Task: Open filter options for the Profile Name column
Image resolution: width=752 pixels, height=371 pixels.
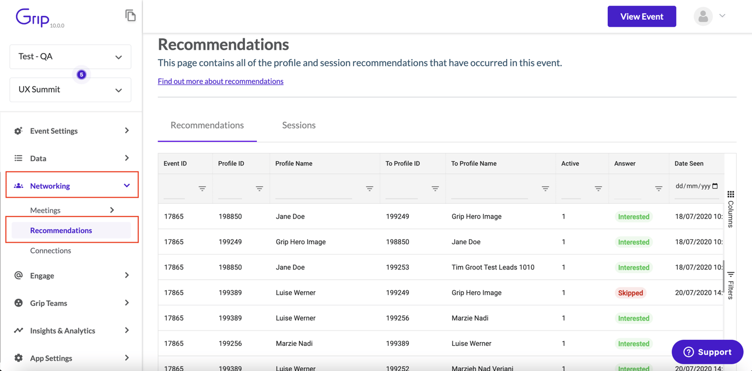Action: pyautogui.click(x=369, y=189)
